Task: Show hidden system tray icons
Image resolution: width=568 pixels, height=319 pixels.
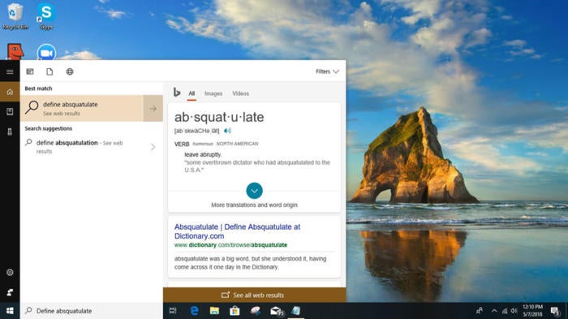Action: (x=494, y=311)
